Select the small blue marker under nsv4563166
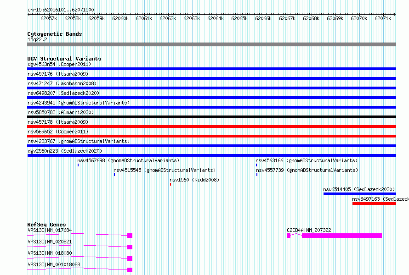This screenshot has height=275, width=409. click(256, 165)
